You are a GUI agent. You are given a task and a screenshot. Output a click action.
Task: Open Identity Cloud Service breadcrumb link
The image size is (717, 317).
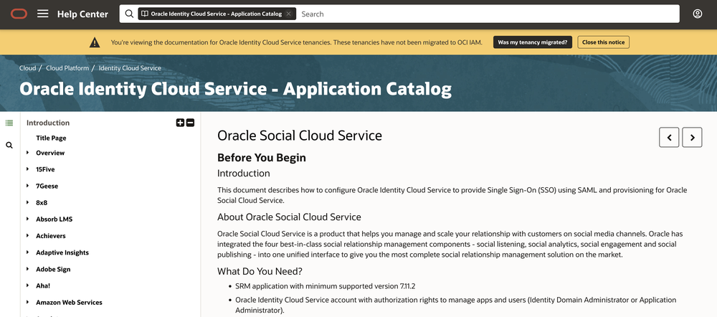(x=130, y=68)
